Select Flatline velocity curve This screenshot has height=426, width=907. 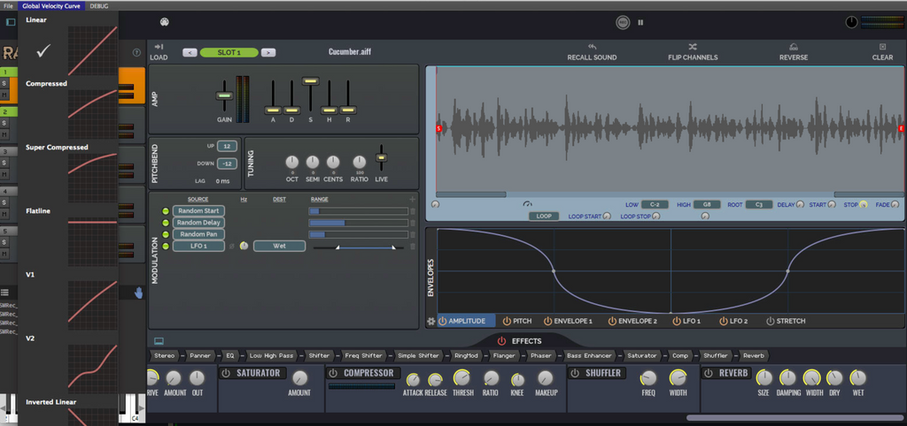[68, 237]
